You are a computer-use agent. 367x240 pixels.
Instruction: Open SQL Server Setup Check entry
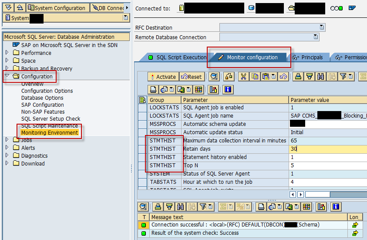[x=51, y=119]
